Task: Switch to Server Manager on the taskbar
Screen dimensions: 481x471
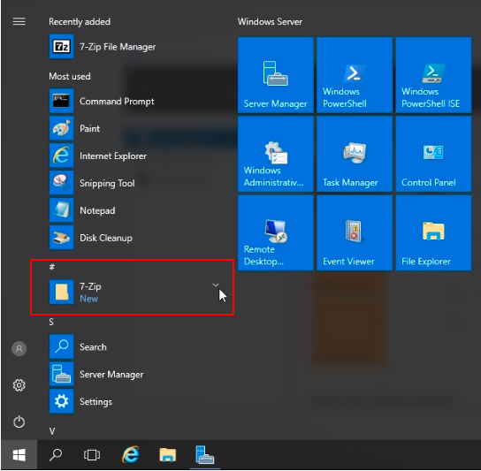Action: coord(204,455)
